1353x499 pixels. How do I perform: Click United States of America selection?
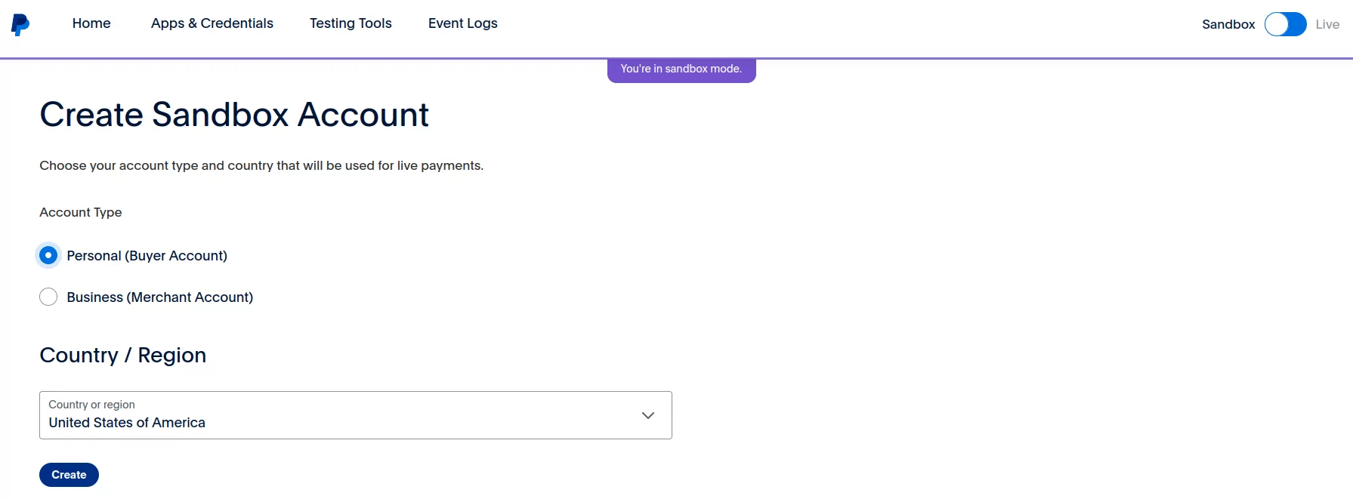pos(127,423)
